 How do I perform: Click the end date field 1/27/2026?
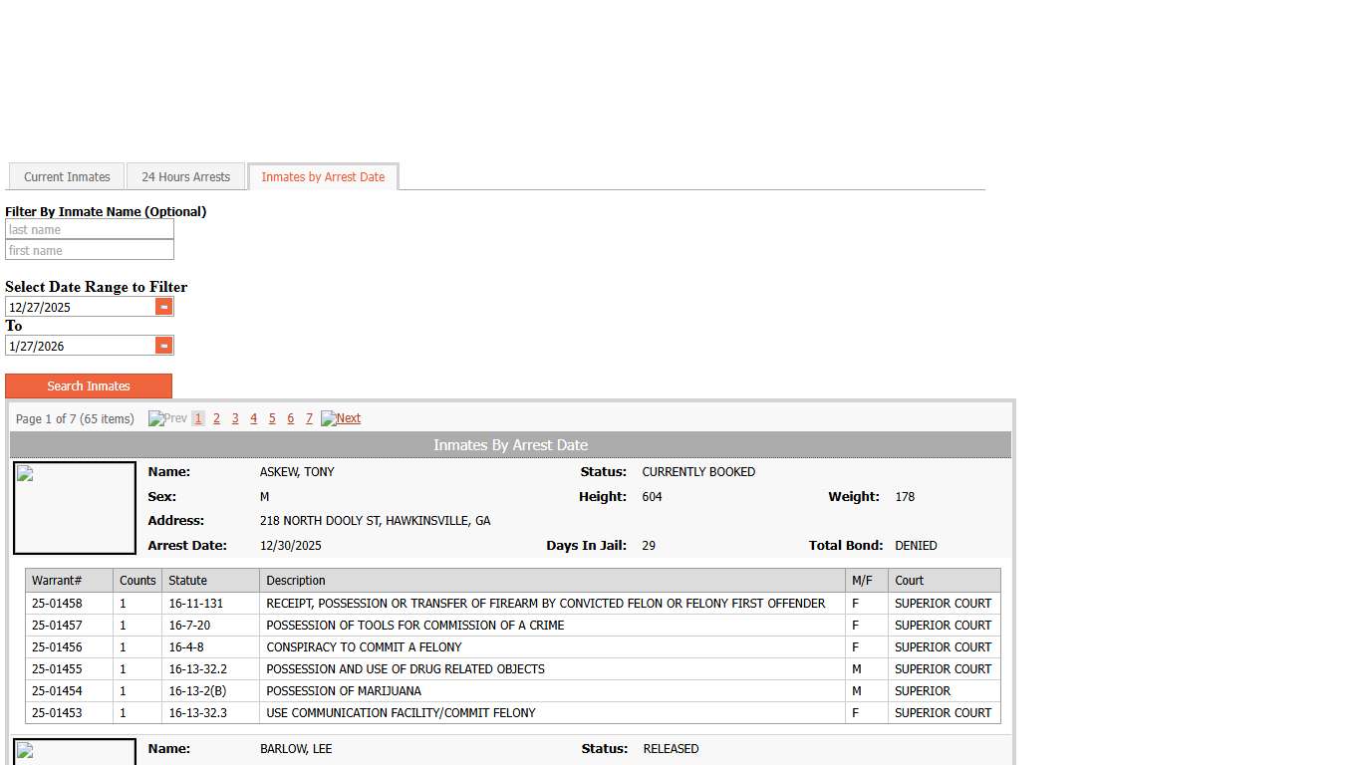[80, 346]
